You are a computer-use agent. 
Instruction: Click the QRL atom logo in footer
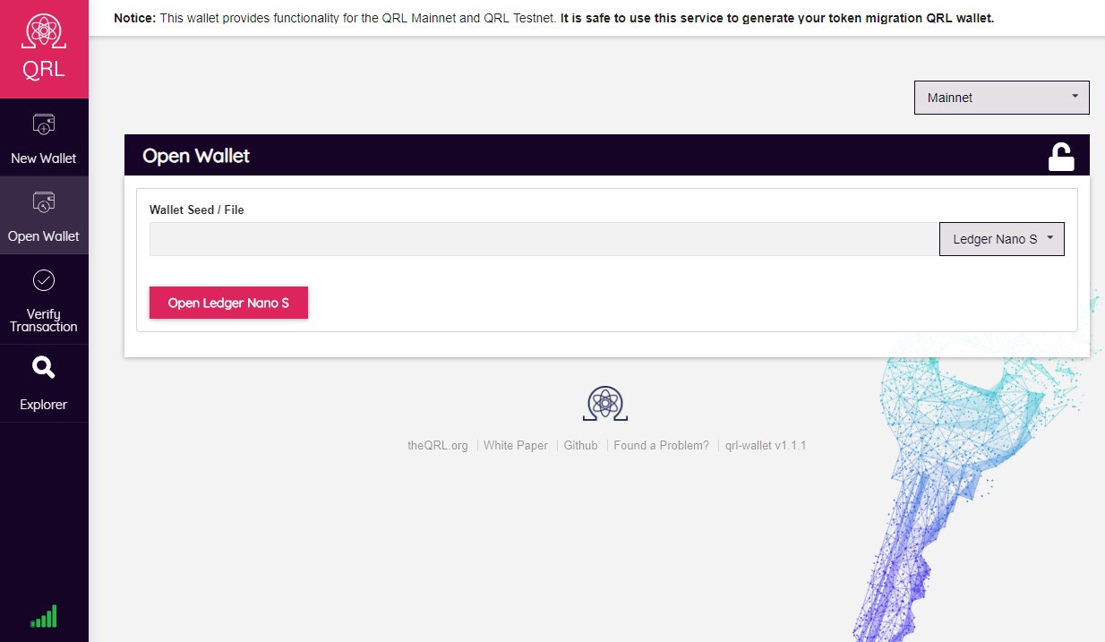click(x=605, y=404)
